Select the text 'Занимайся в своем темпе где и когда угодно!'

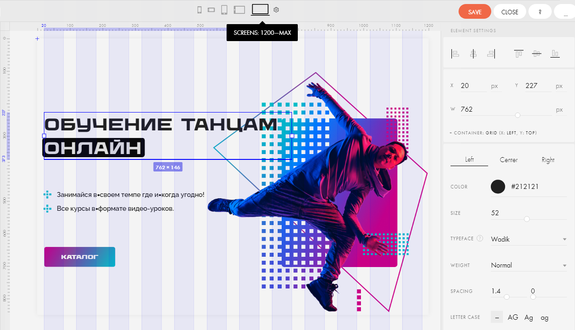click(130, 195)
